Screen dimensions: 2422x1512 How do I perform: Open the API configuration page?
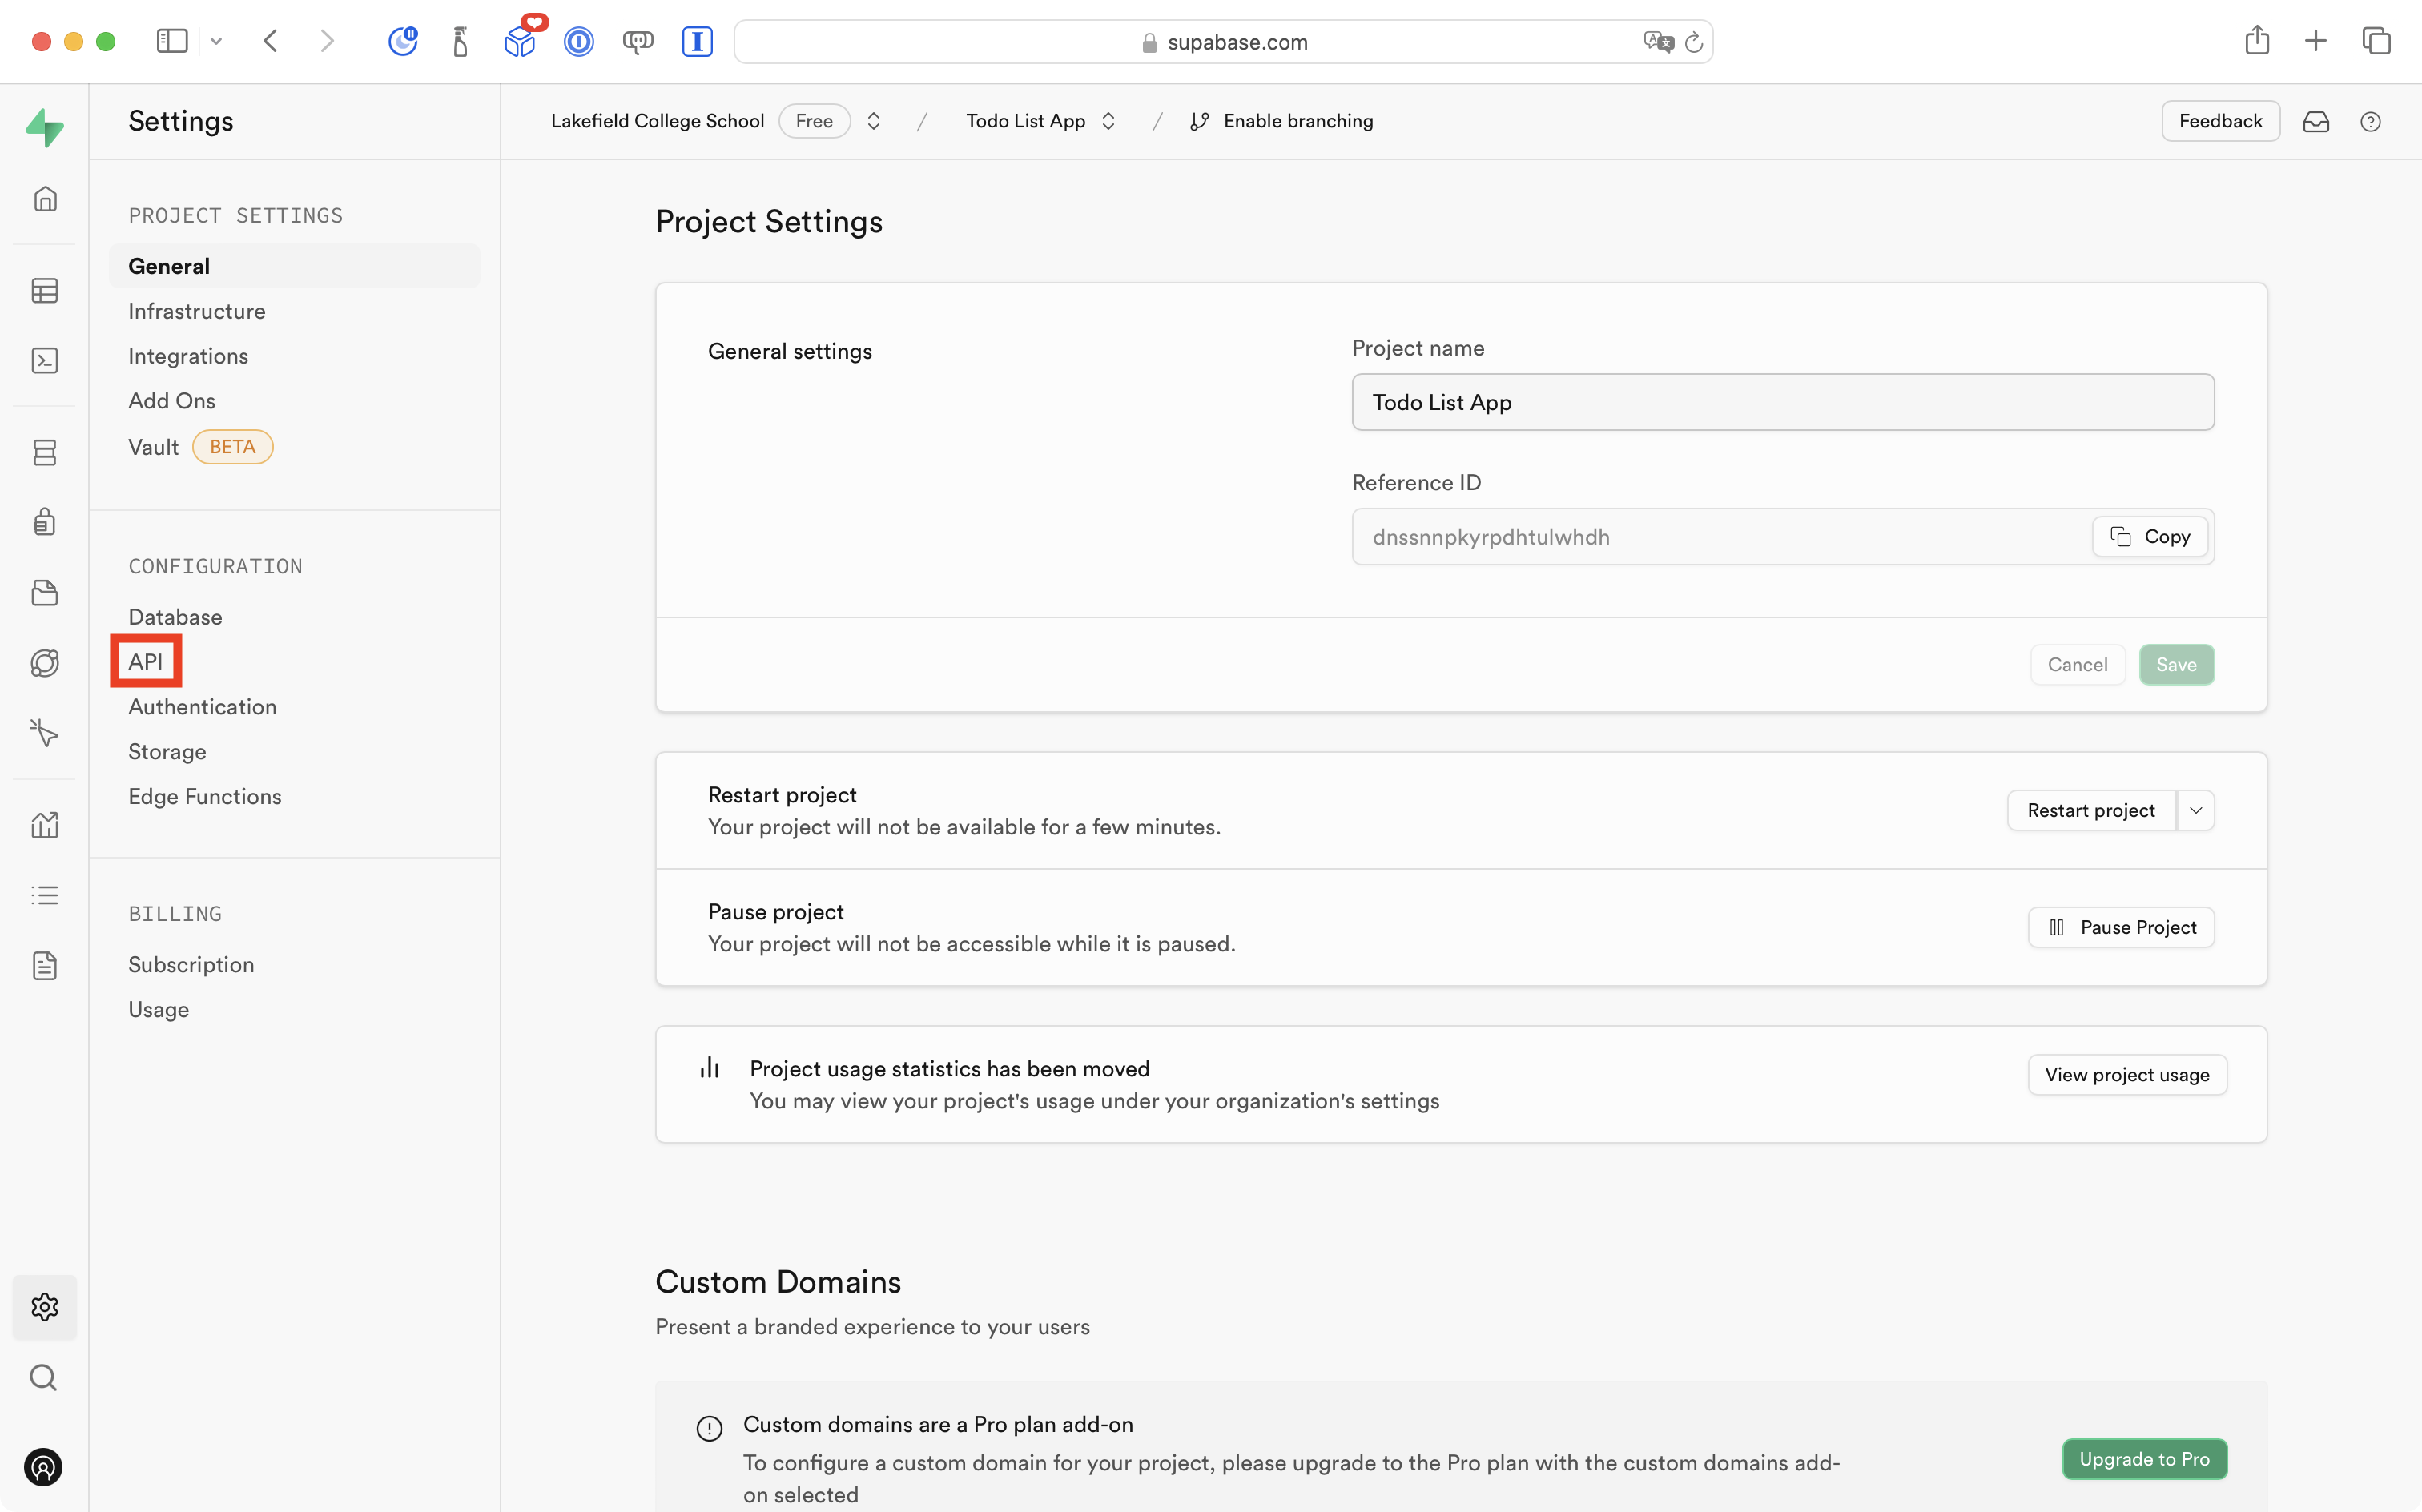(146, 661)
